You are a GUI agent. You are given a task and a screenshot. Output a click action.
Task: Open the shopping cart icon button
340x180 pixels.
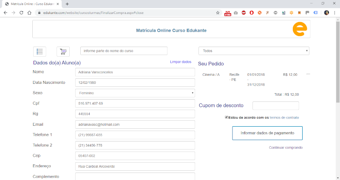click(x=63, y=51)
